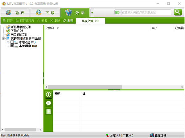The image size is (185, 138).
Task: Click the 刷新 refresh toolbar button
Action: pos(68,21)
